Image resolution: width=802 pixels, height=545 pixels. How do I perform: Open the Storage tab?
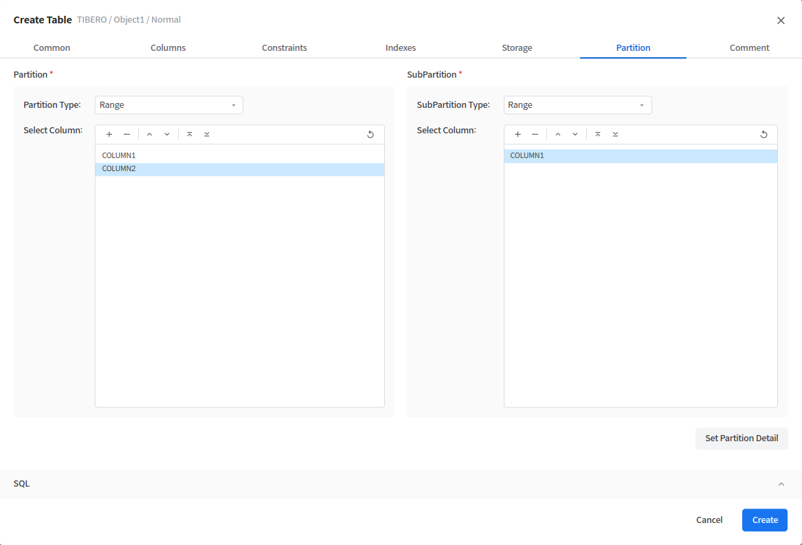pos(517,48)
